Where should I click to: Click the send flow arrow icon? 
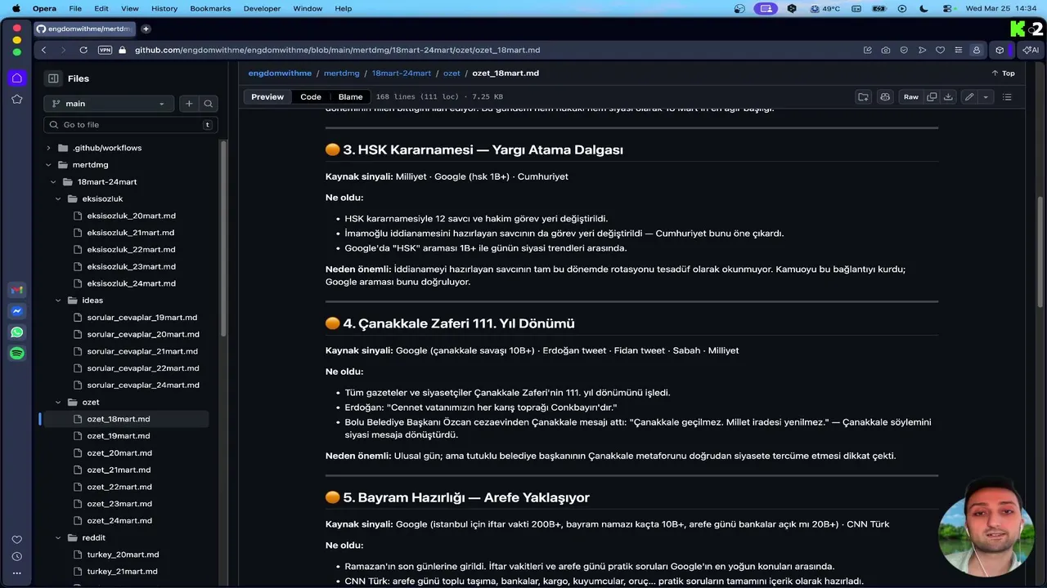(922, 50)
